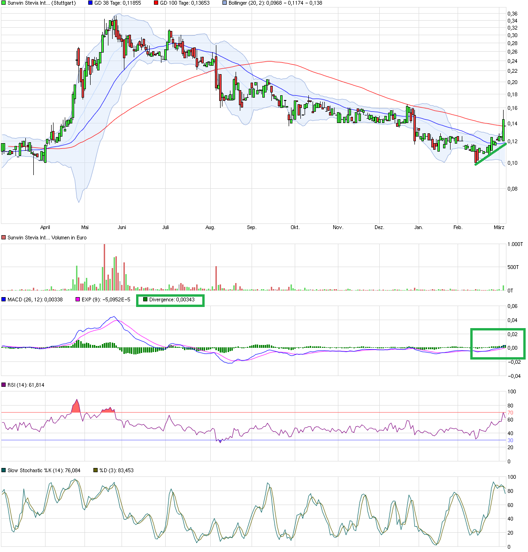Click the 1.000T label on the volume axis
The height and width of the screenshot is (552, 528).
coord(515,244)
